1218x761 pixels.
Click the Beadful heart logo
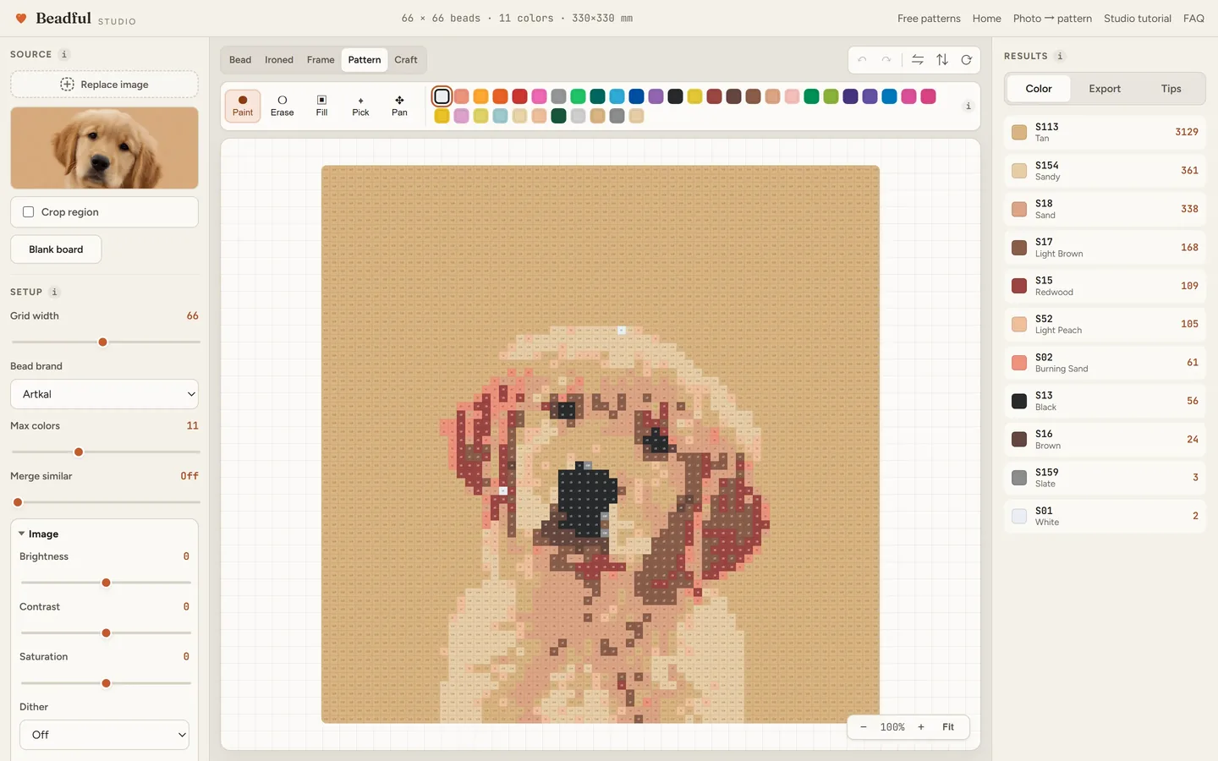pyautogui.click(x=21, y=19)
